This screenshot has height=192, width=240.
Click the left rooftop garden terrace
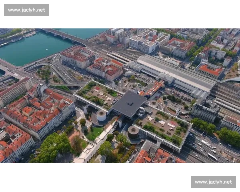(x=98, y=95)
